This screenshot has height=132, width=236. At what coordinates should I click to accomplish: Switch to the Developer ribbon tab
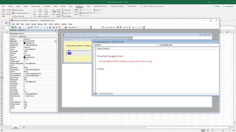(x=79, y=6)
